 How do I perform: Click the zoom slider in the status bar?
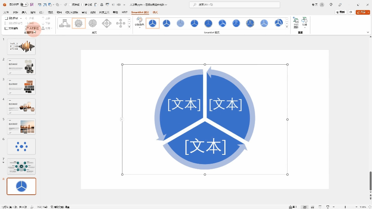coord(345,207)
